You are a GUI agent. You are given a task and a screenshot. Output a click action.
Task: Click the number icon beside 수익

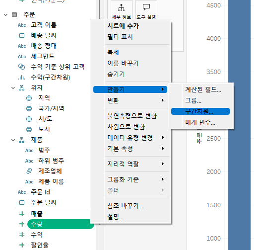point(22,235)
